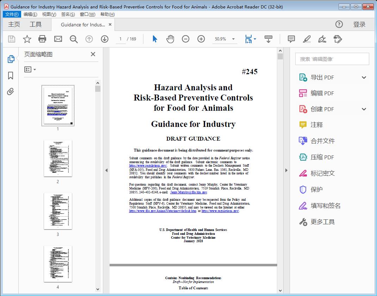Mark document as favorite with the star icon
Viewport: 377px width, 296px height.
(x=27, y=39)
